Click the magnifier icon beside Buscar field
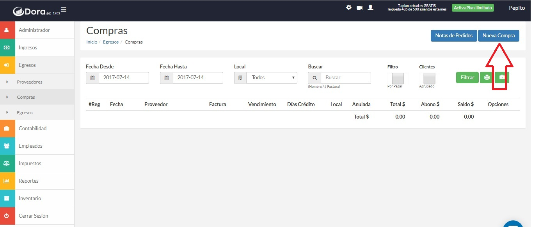 click(x=314, y=78)
